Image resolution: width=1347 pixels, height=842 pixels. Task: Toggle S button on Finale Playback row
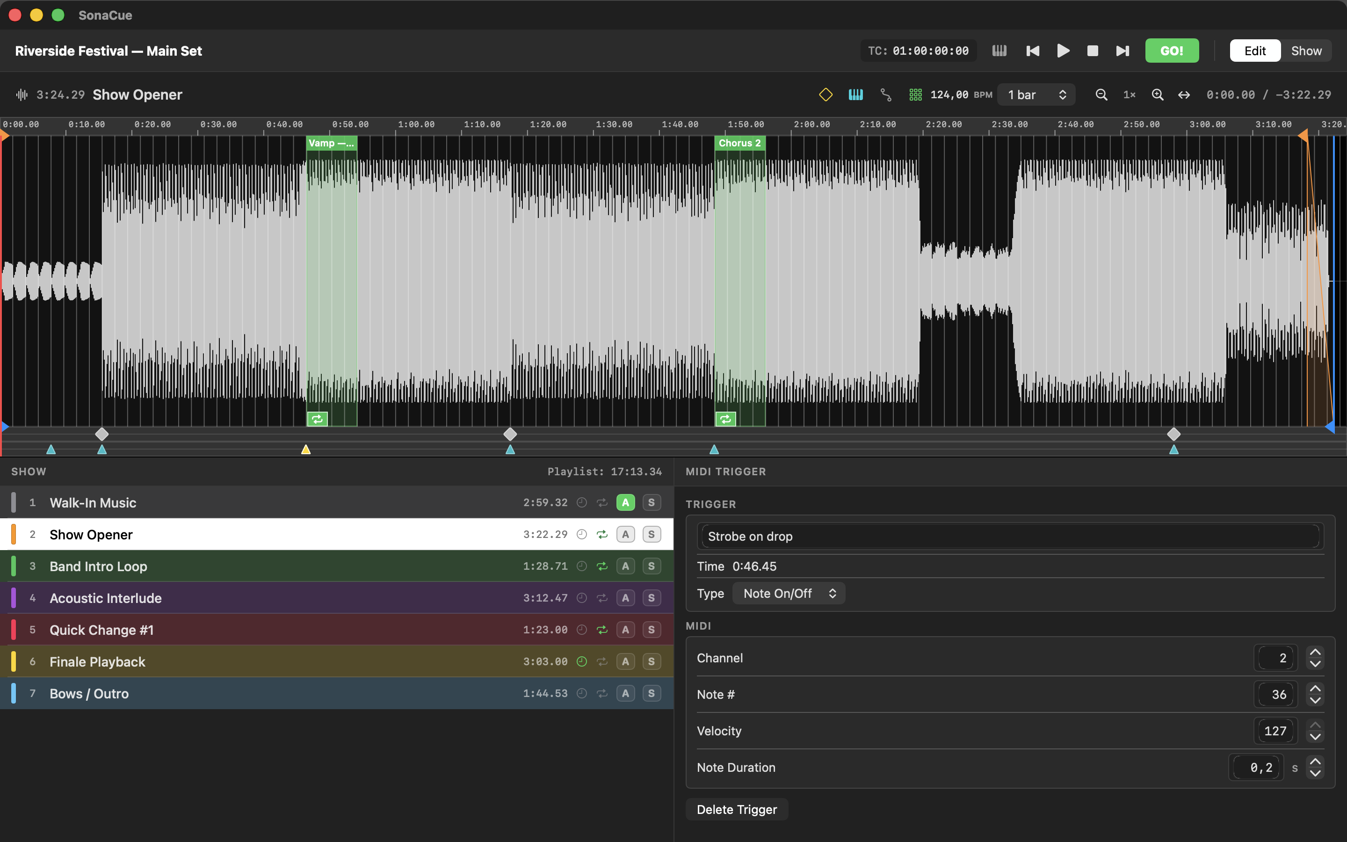click(651, 661)
